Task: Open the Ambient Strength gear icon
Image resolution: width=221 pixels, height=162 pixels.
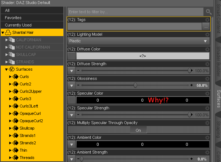Action: 207,152
